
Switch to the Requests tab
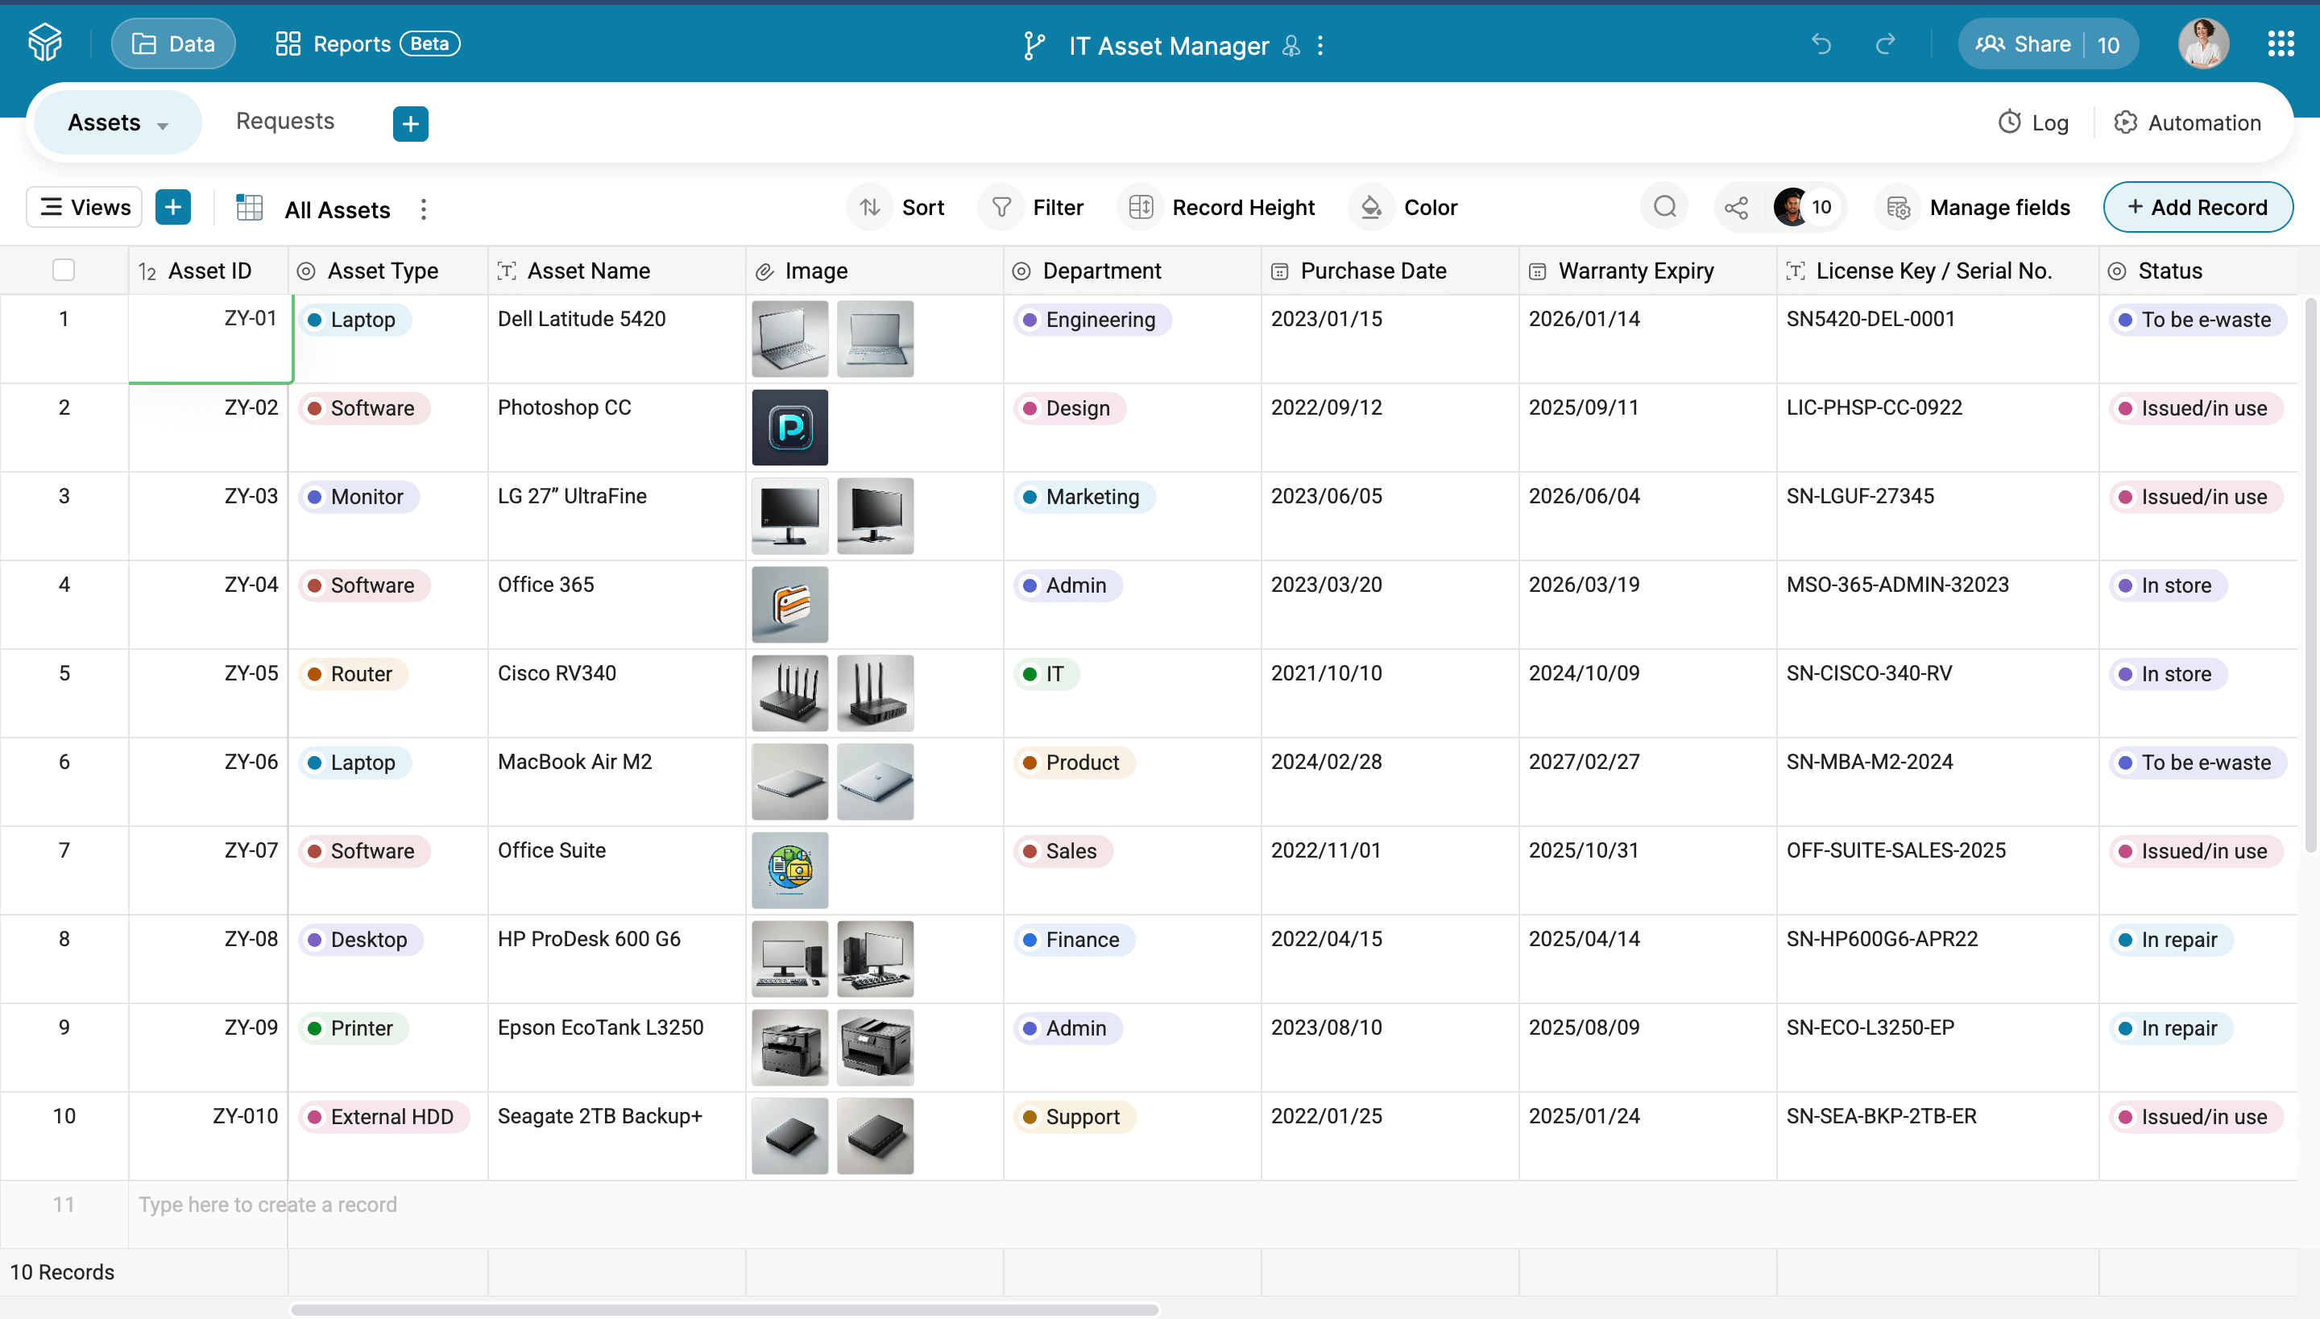(284, 122)
